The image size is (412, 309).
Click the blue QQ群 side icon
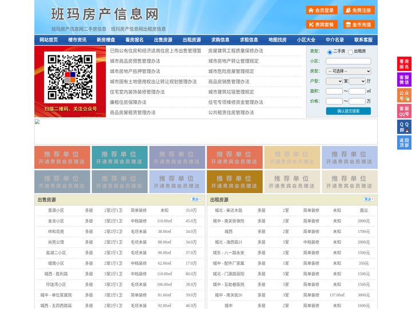[404, 127]
